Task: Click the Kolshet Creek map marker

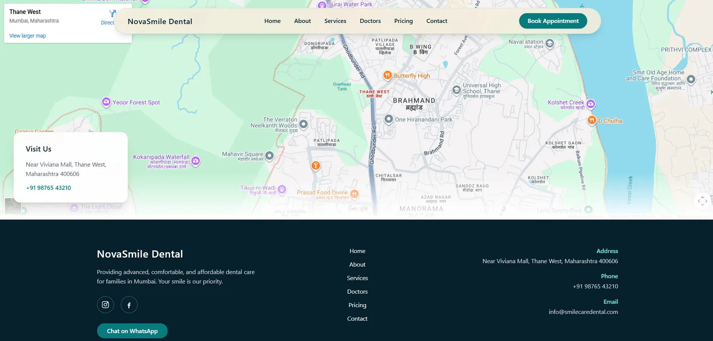Action: (x=590, y=104)
